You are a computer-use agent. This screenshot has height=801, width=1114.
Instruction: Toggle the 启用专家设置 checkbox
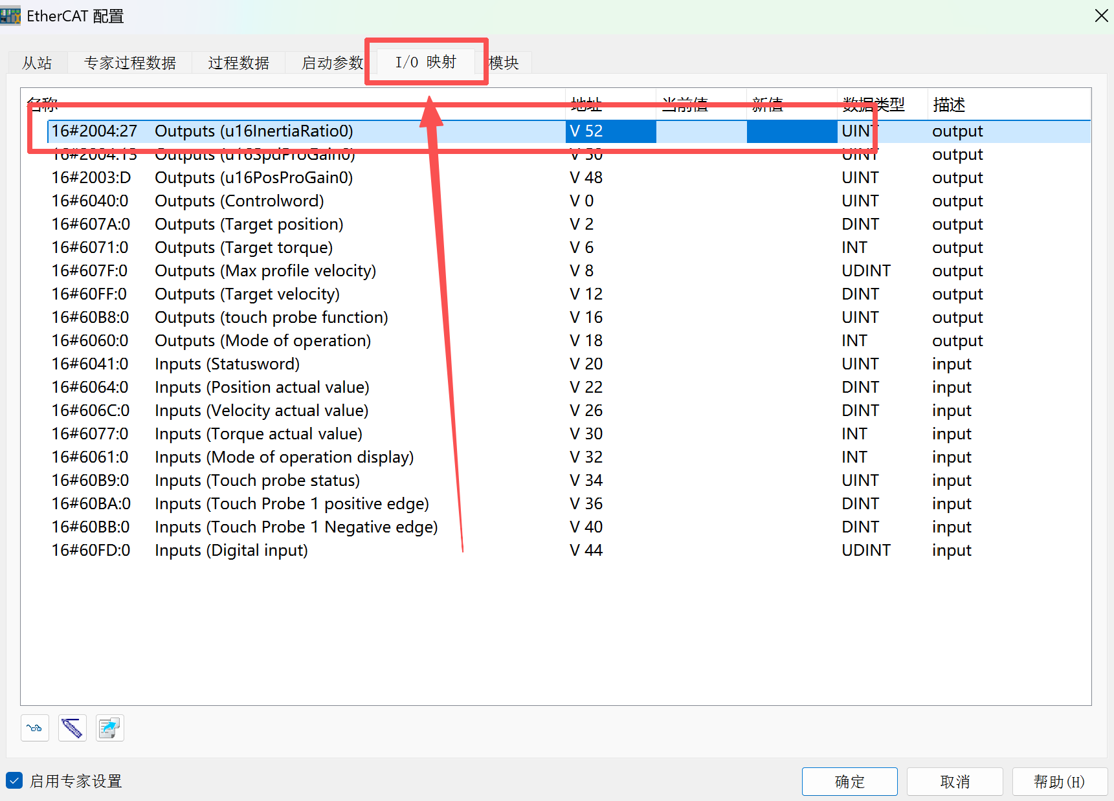[14, 780]
